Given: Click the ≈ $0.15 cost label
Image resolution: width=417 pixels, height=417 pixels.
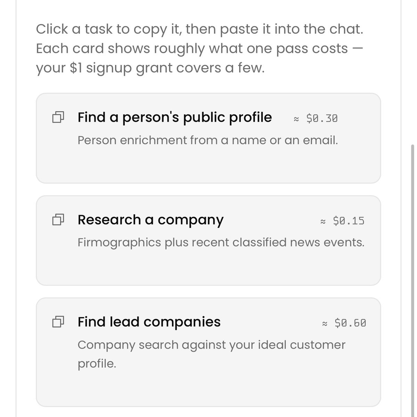Looking at the screenshot, I should tap(342, 221).
